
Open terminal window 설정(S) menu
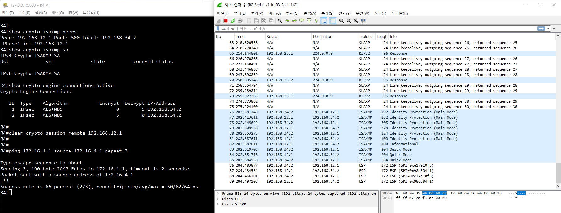tap(41, 13)
